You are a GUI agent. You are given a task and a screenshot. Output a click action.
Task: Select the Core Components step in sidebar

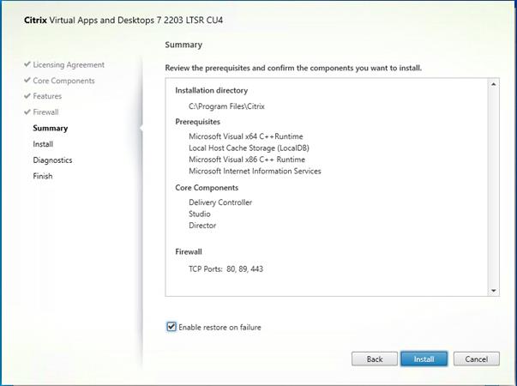coord(63,81)
